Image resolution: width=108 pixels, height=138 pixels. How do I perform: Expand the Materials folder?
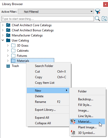coord(8,61)
